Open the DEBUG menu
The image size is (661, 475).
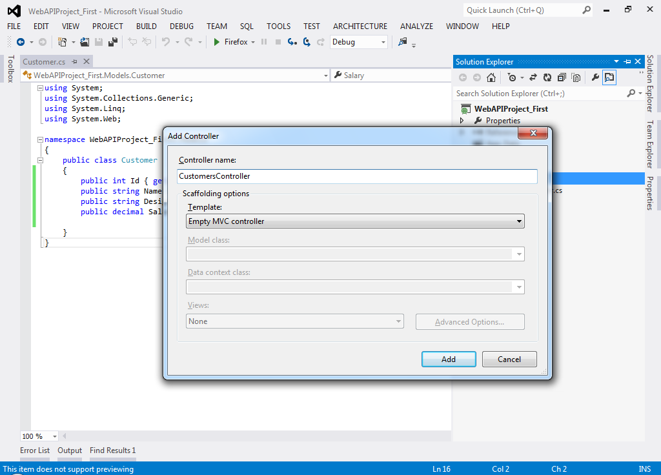pyautogui.click(x=181, y=26)
